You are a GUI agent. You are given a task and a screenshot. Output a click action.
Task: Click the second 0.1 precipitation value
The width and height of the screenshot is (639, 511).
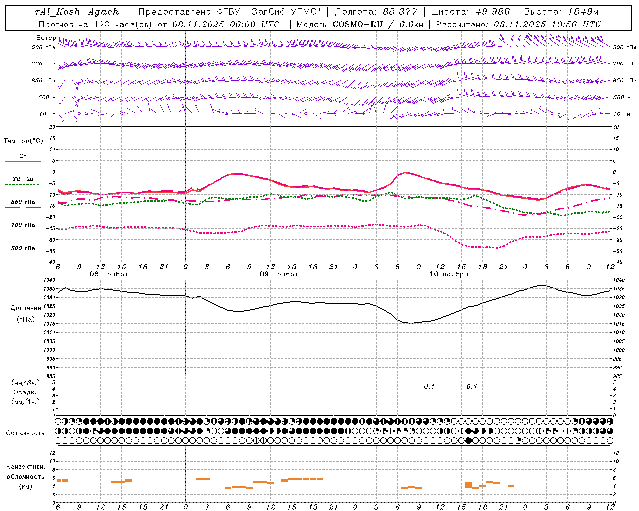(x=472, y=386)
